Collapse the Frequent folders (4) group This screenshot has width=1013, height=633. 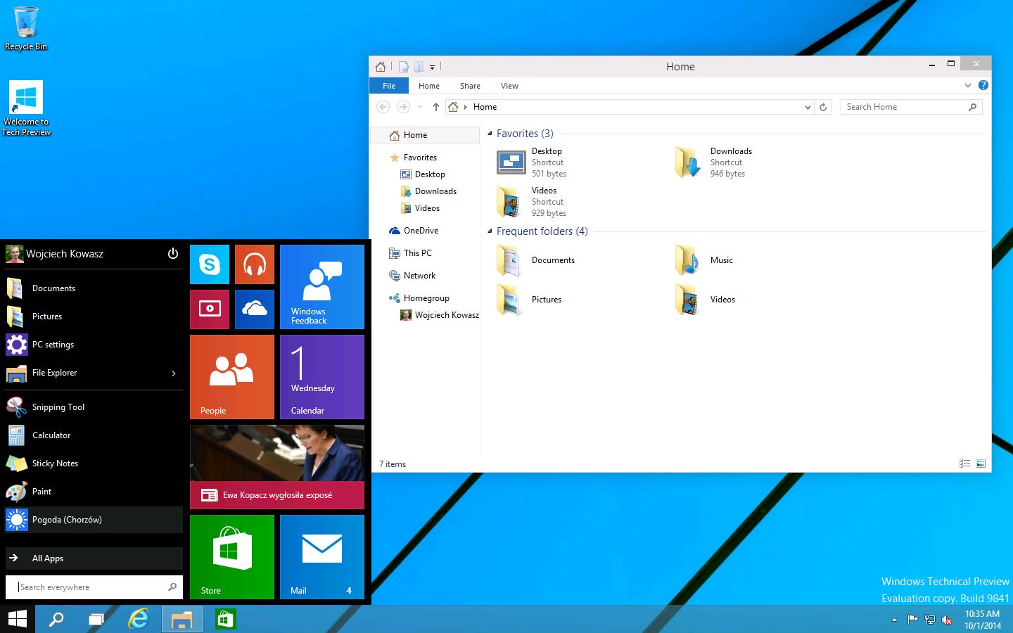[x=490, y=231]
